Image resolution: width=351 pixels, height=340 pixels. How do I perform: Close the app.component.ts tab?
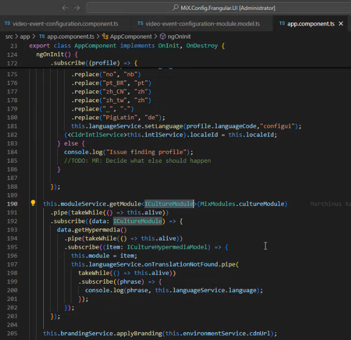point(341,24)
